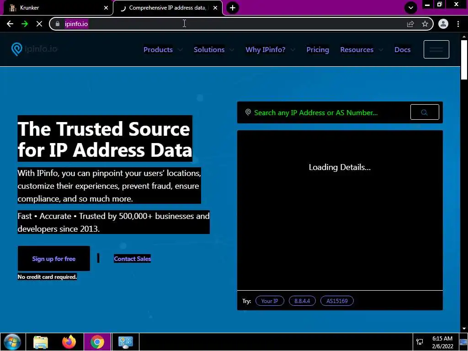468x351 pixels.
Task: Open the Chrome profile avatar
Action: pyautogui.click(x=443, y=24)
